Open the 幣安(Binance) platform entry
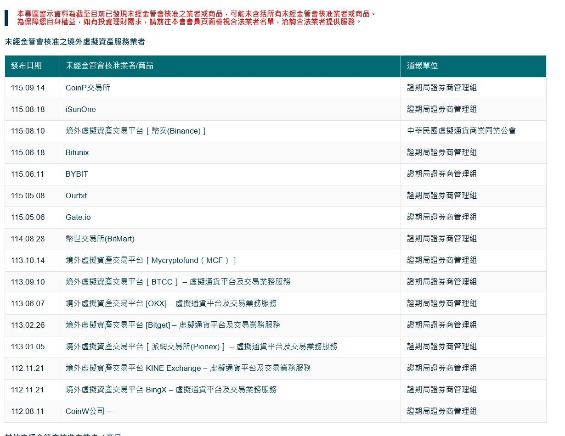Viewport: 565px width, 436px height. pyautogui.click(x=136, y=131)
